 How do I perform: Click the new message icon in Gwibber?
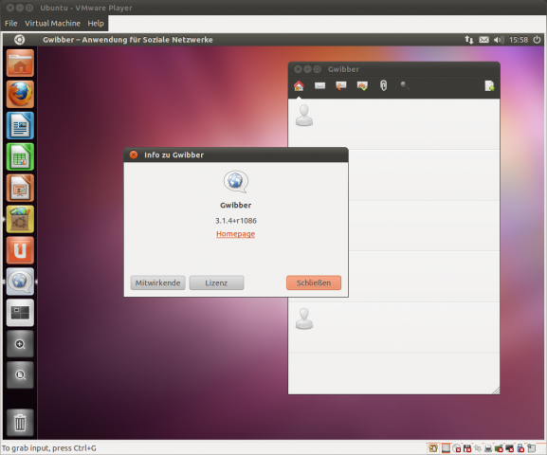click(489, 85)
